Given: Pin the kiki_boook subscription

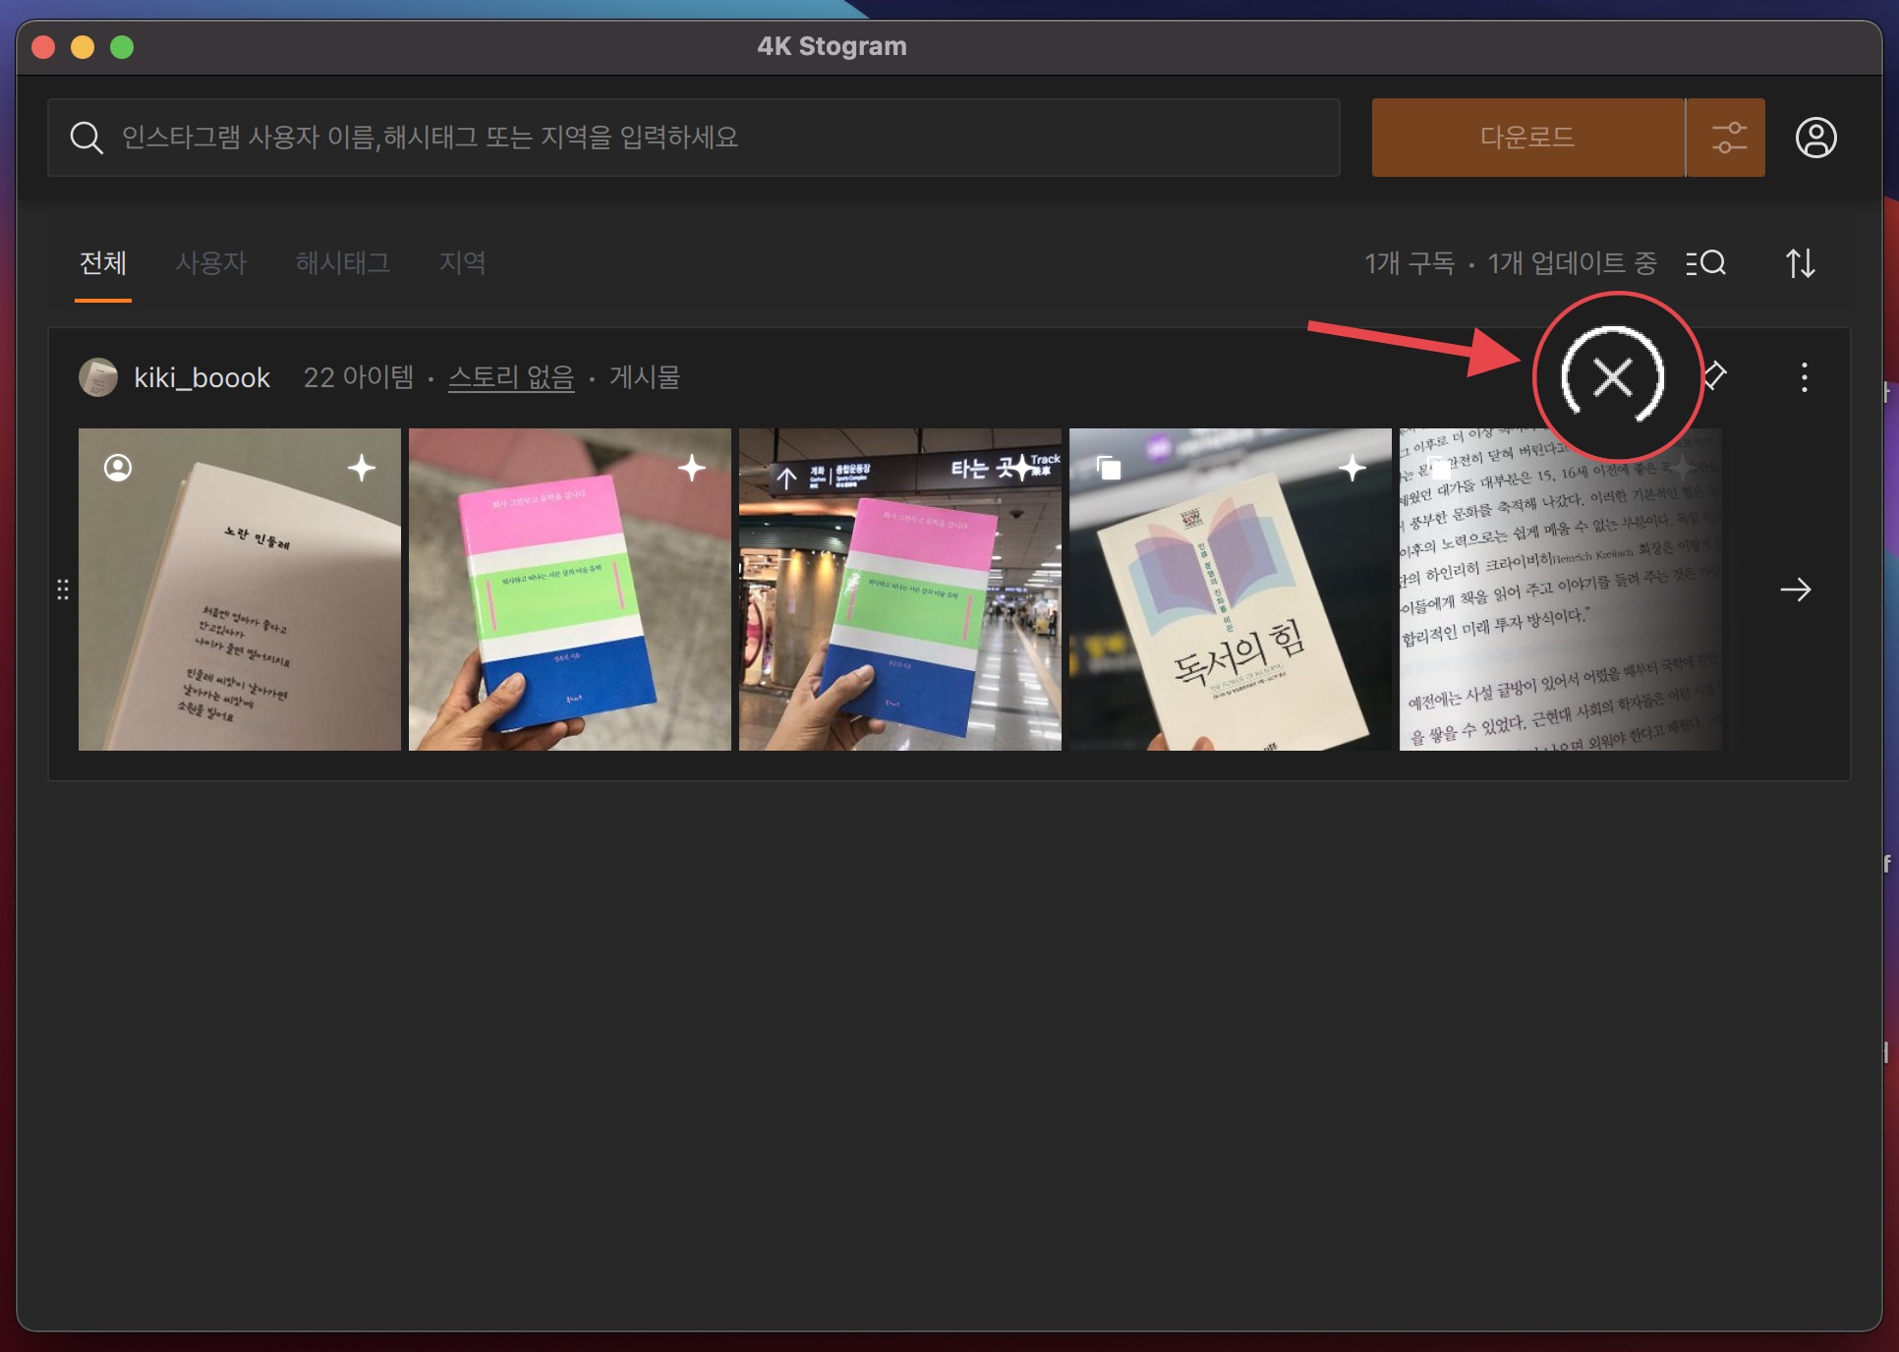Looking at the screenshot, I should 1715,374.
